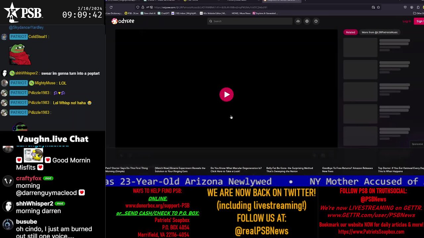Click the Sponsored label near ads

(417, 144)
